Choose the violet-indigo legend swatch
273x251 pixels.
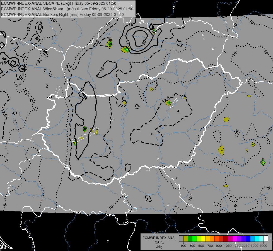click(244, 239)
